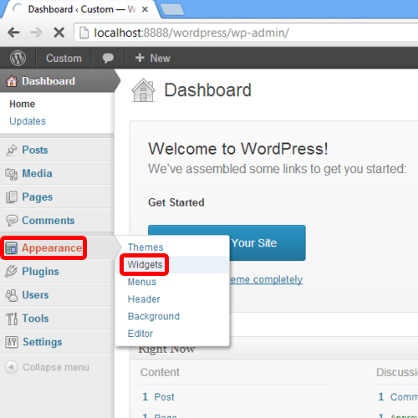
Task: Click the Get Started heading text
Action: tap(176, 202)
